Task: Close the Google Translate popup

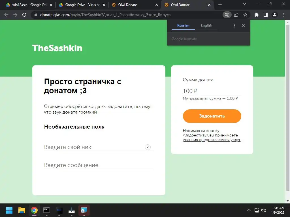Action: pyautogui.click(x=243, y=25)
